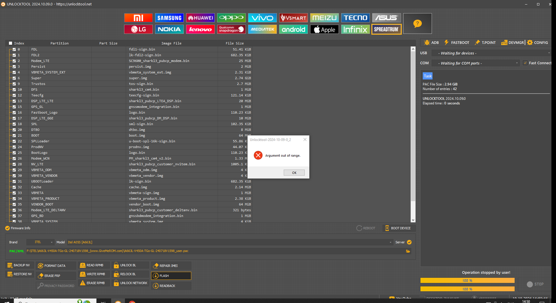This screenshot has height=303, width=556.
Task: Toggle the Index select-all checkbox
Action: 11,43
